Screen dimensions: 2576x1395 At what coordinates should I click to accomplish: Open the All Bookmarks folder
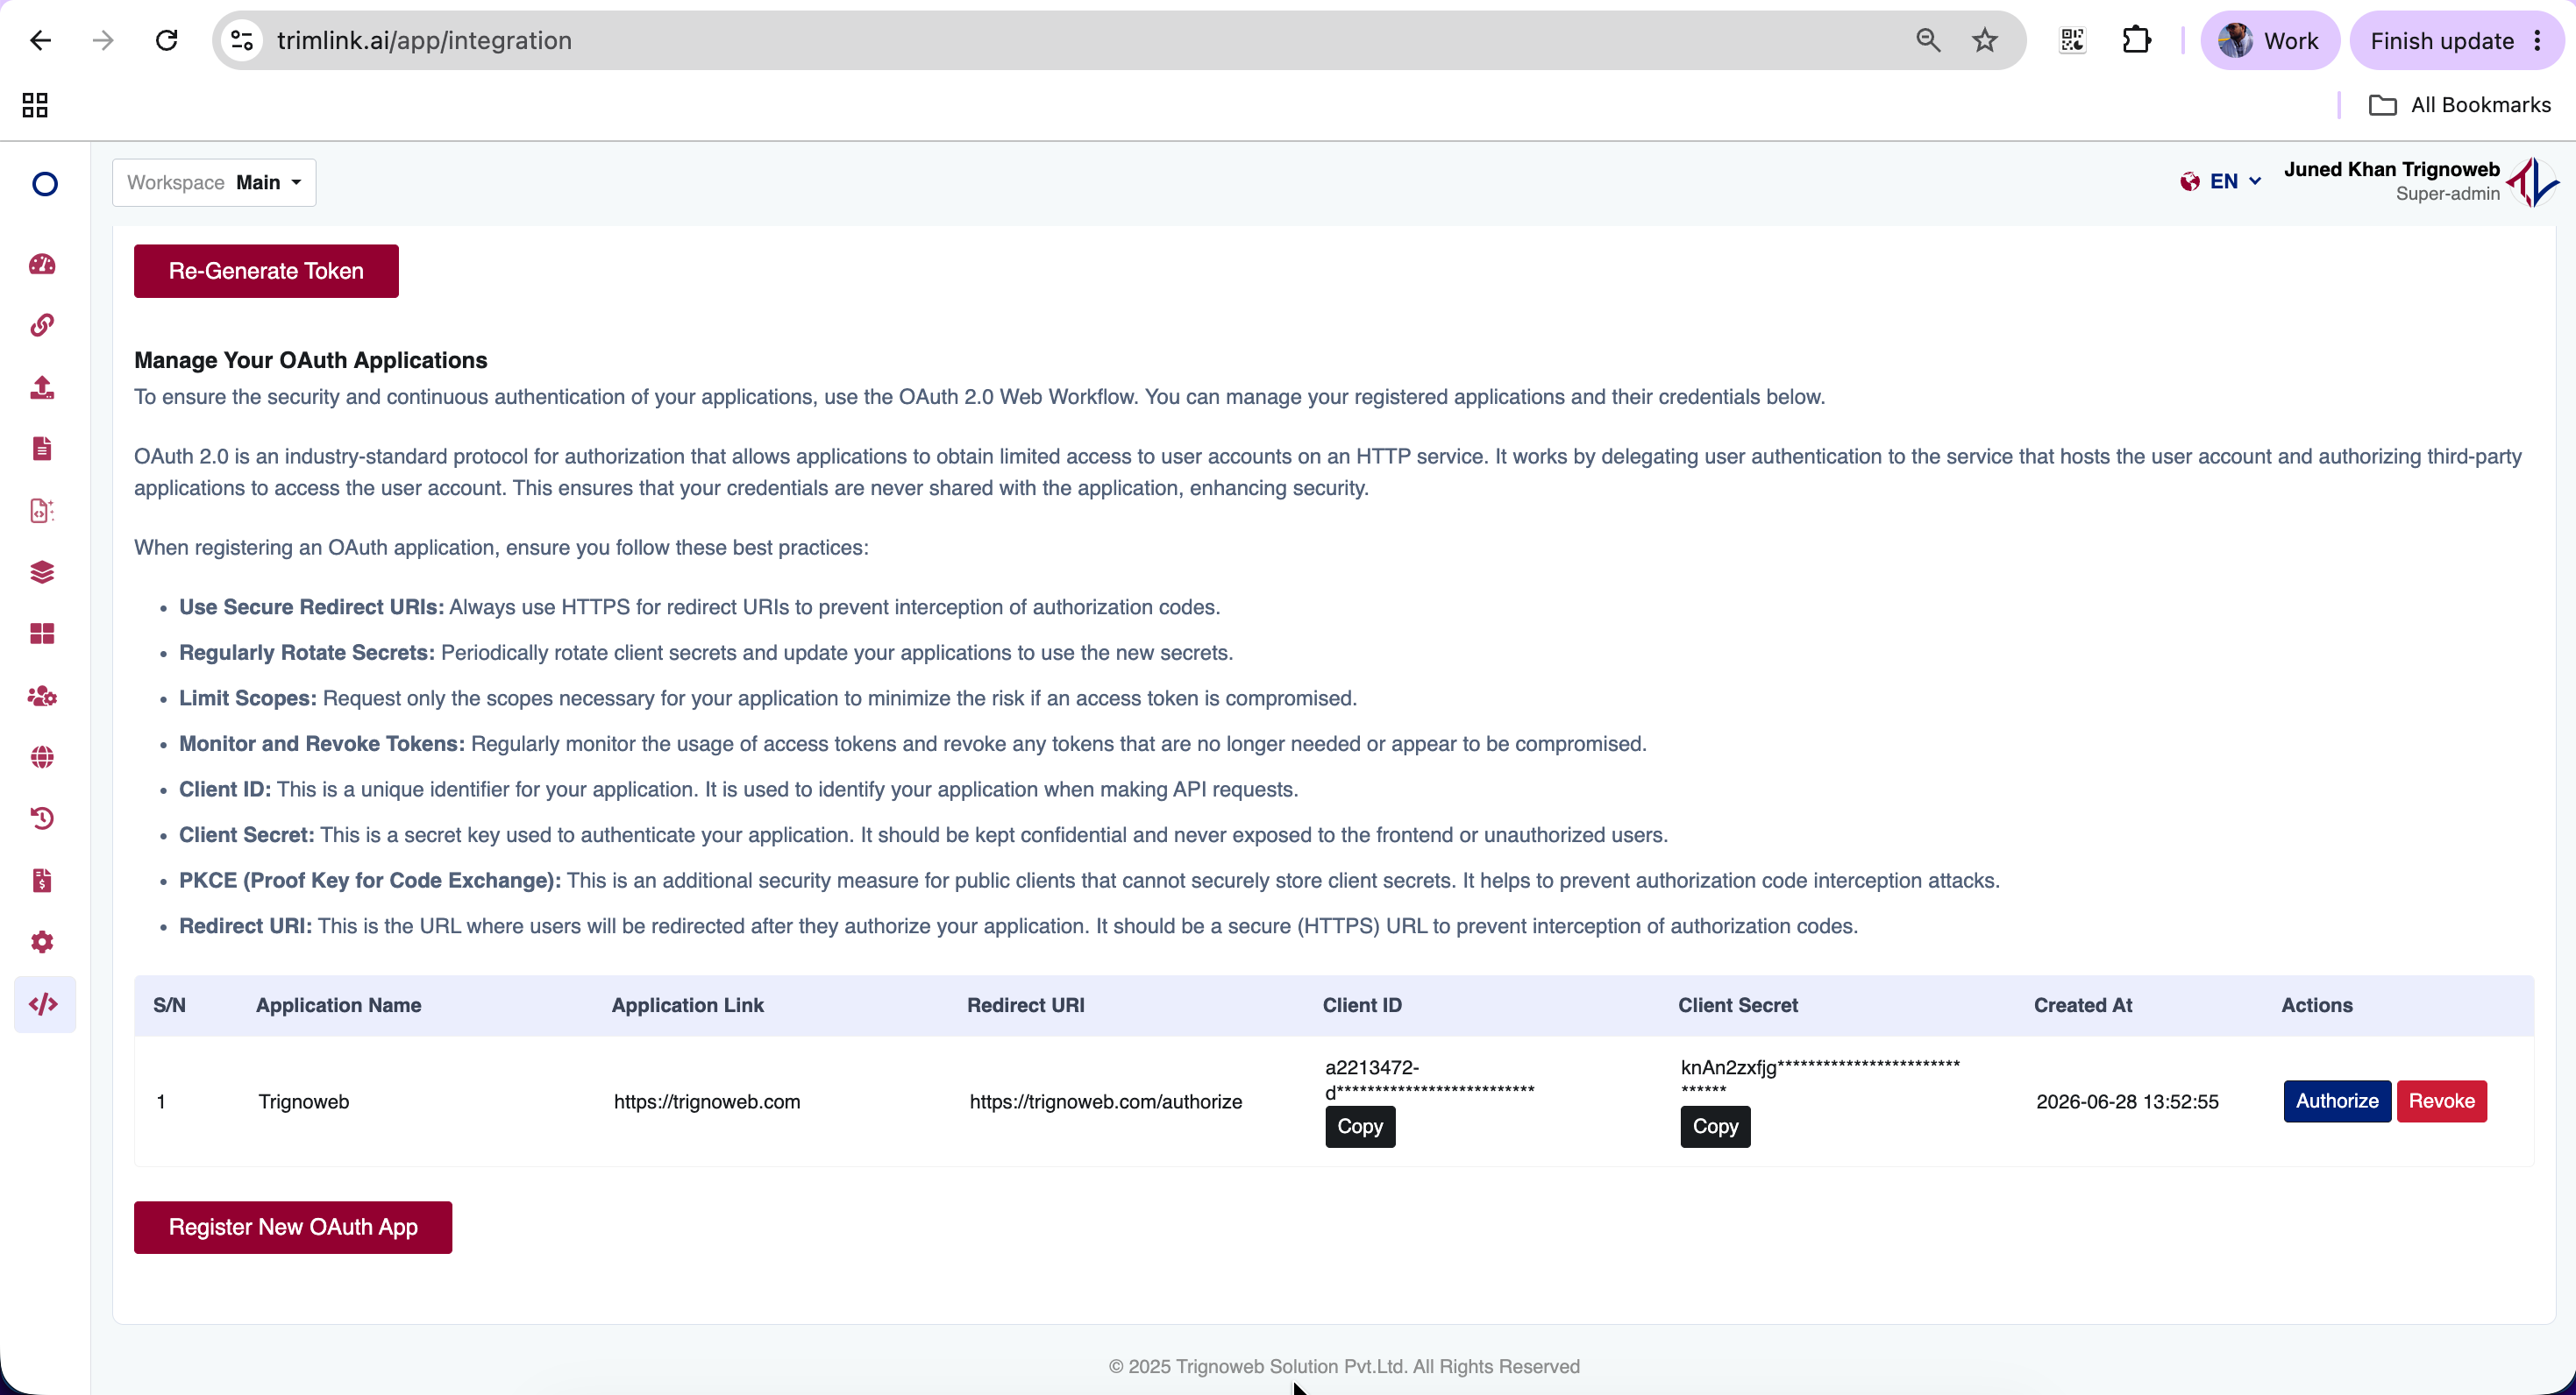click(2460, 105)
